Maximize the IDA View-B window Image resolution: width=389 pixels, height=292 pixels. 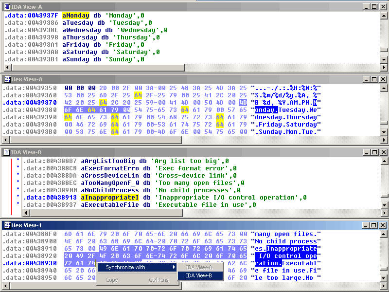pos(374,152)
